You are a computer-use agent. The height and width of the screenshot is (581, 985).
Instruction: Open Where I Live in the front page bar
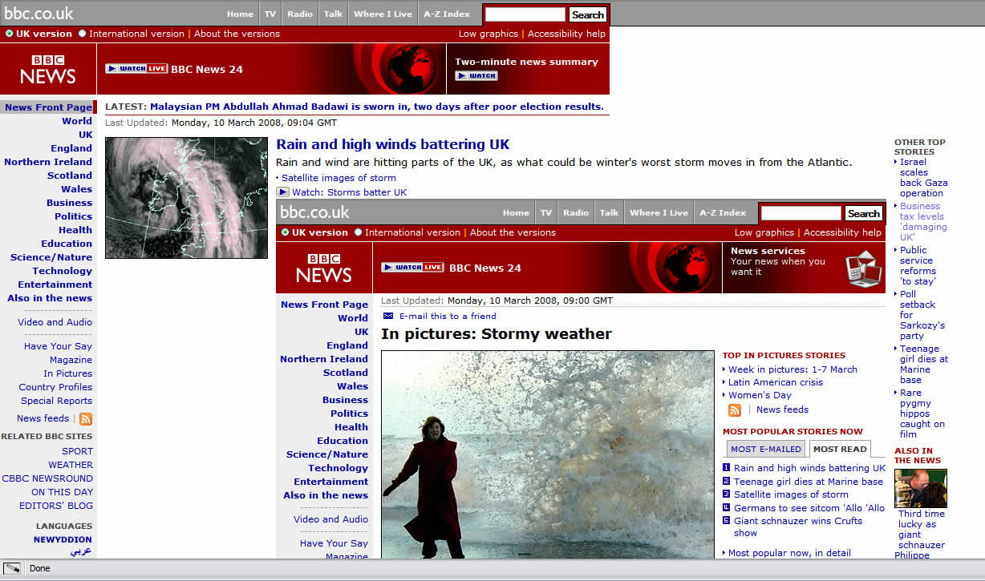383,14
